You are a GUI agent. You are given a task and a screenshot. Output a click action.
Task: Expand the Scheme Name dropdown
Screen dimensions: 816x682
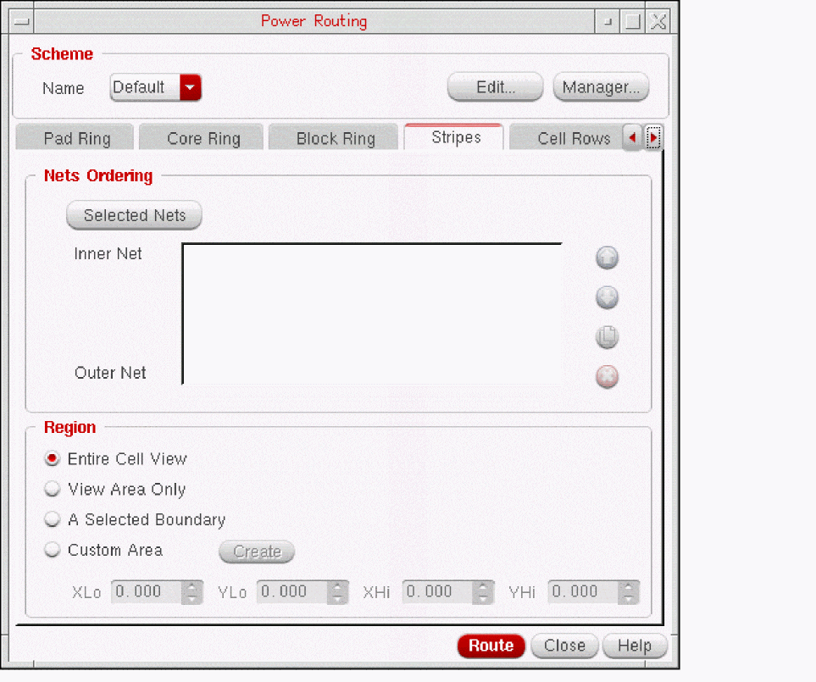point(191,87)
